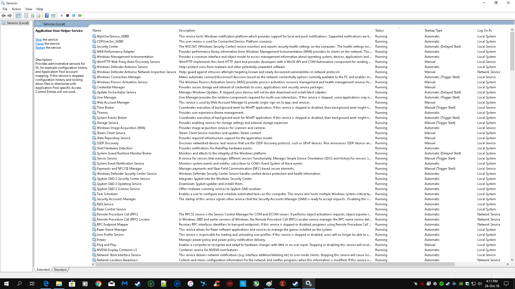Toggle Show/Hide Console Tree icon
This screenshot has height=289, width=515.
pyautogui.click(x=18, y=16)
